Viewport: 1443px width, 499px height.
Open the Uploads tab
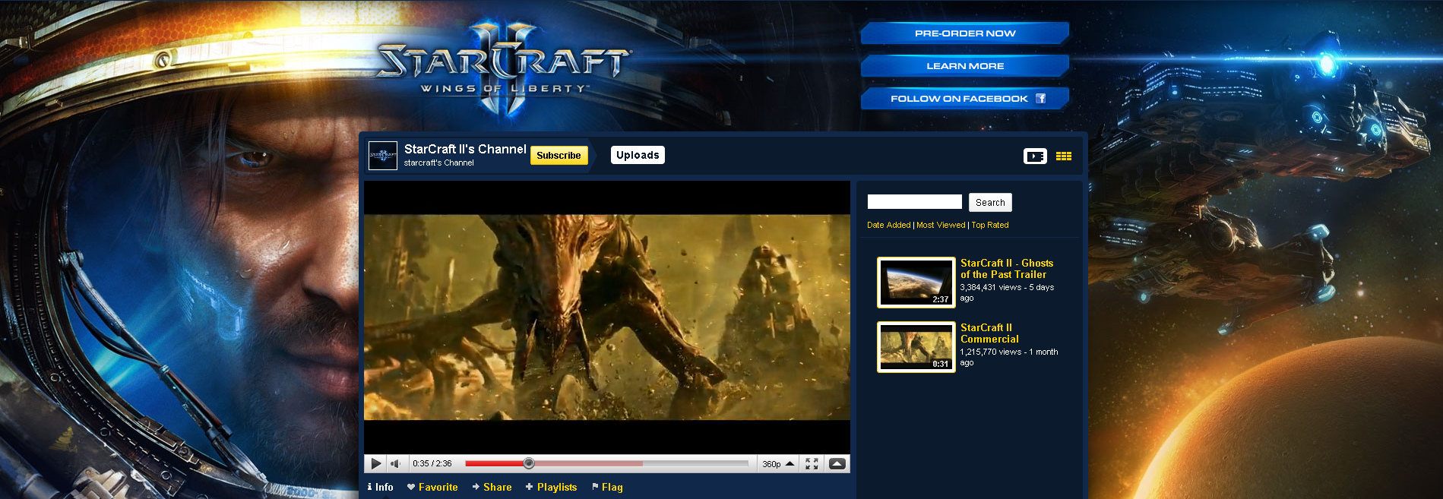coord(638,155)
